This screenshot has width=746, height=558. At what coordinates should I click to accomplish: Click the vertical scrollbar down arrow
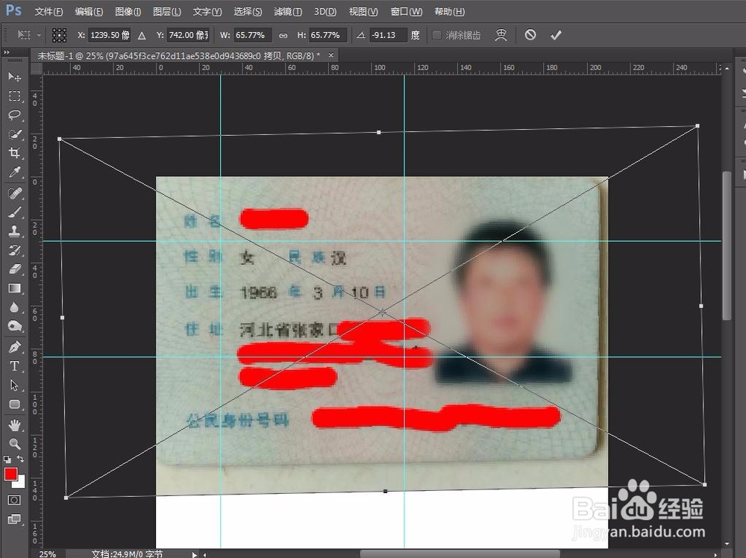pos(727,545)
